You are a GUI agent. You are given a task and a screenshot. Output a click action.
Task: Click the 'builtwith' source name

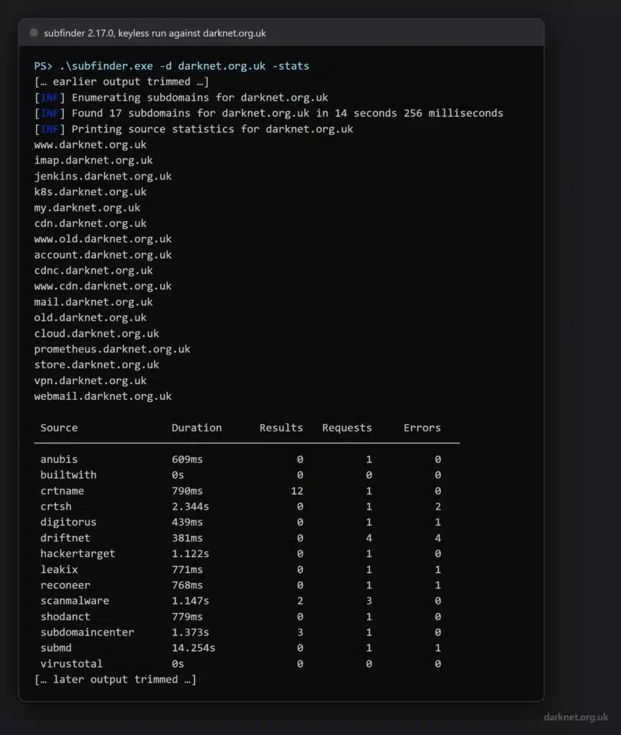click(68, 475)
